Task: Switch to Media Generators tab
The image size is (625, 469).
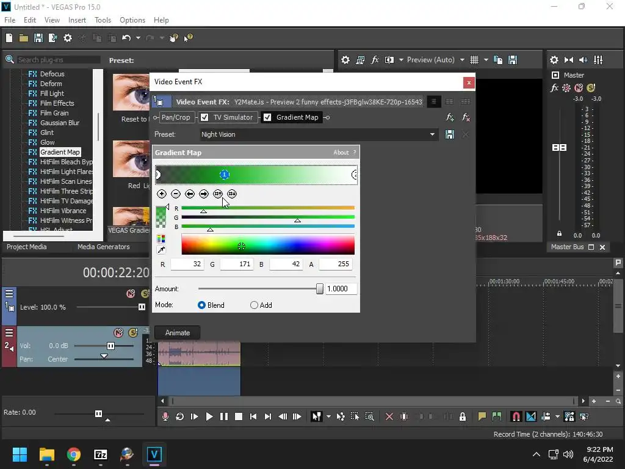Action: pyautogui.click(x=104, y=247)
